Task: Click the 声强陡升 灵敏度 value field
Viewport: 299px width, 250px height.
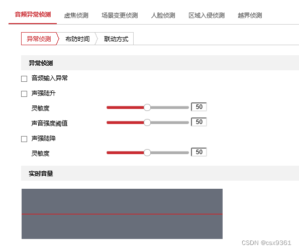Action: (199, 107)
